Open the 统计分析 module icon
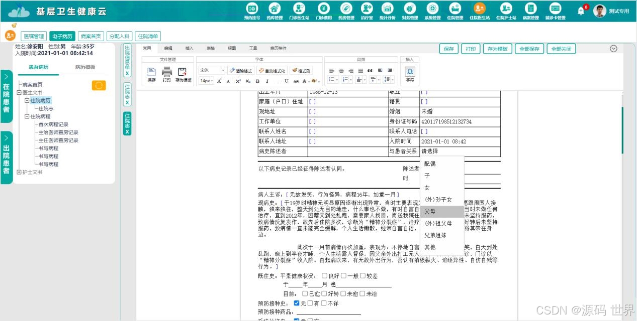 click(x=387, y=8)
